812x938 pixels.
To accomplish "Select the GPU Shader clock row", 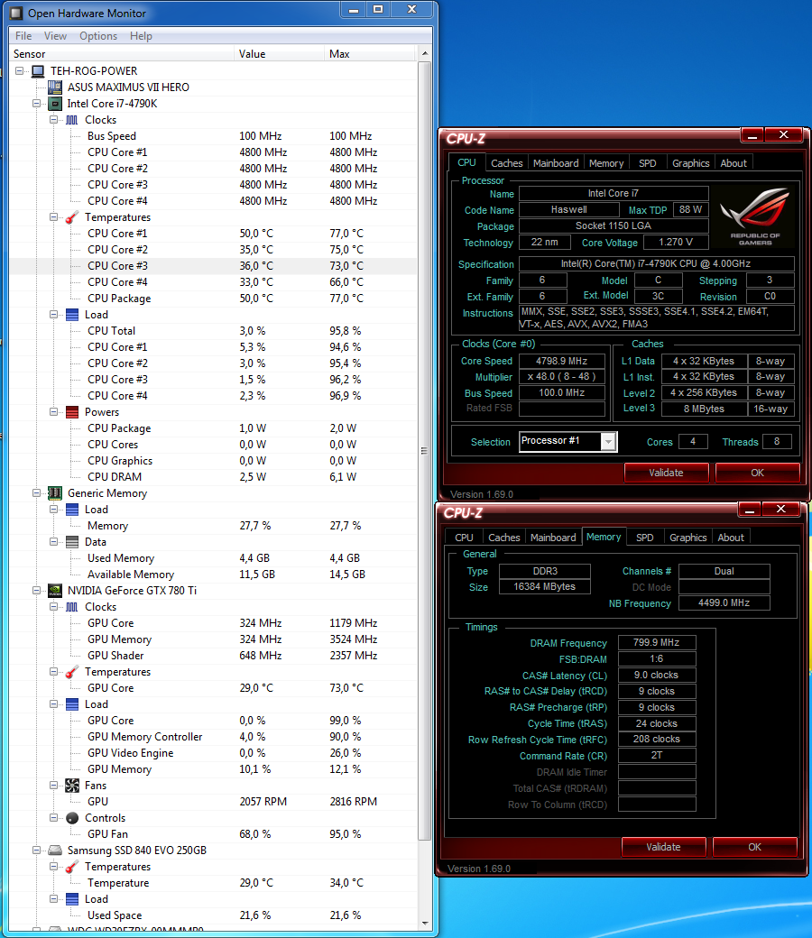I will (x=213, y=656).
